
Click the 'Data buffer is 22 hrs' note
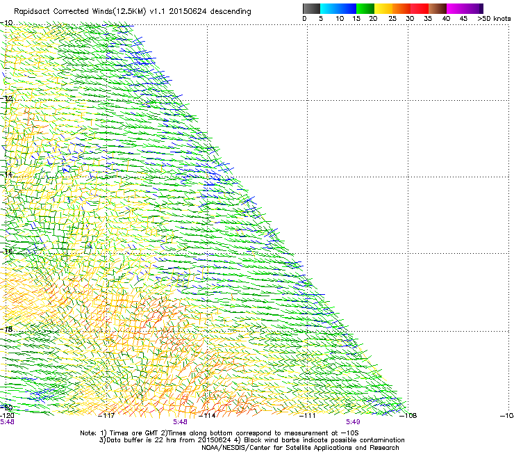point(251,440)
